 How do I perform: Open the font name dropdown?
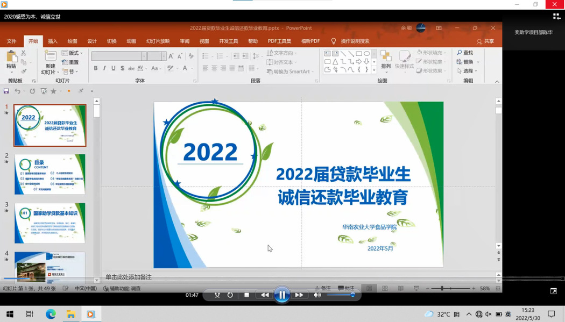point(144,56)
